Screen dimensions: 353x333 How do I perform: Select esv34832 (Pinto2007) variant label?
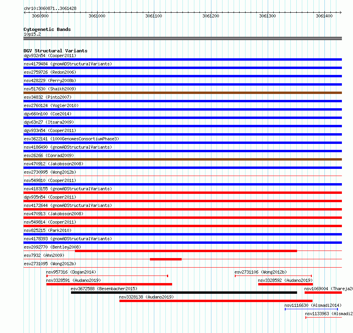pos(48,97)
